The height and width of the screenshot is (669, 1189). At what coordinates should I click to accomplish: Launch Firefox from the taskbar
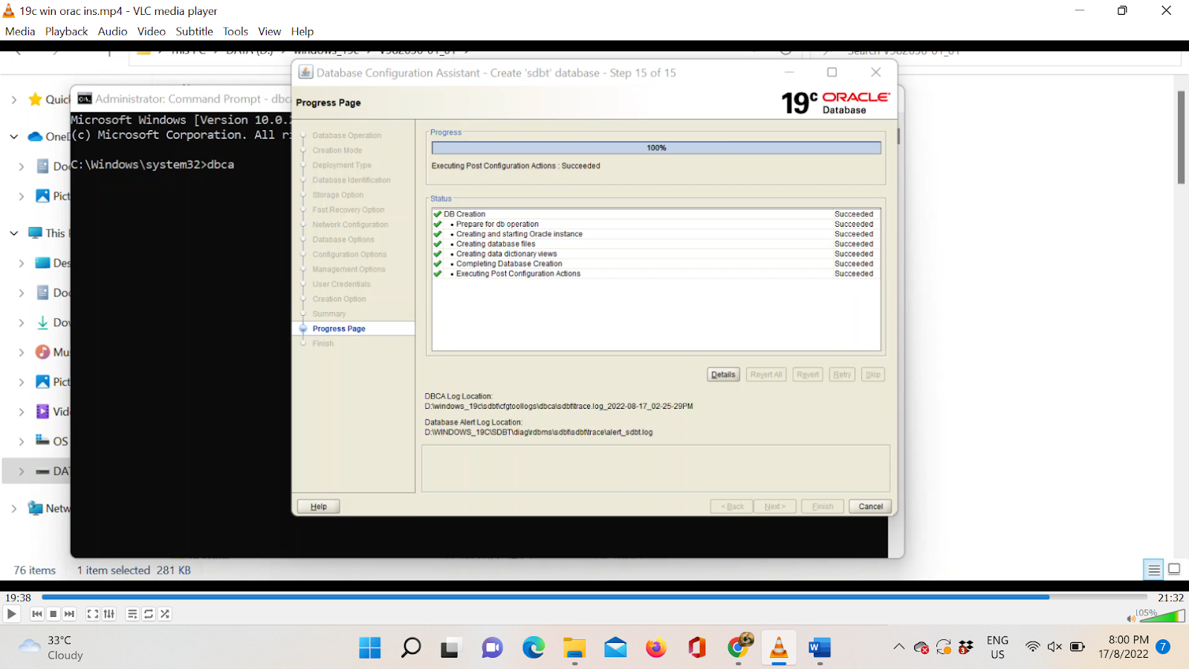(x=656, y=648)
